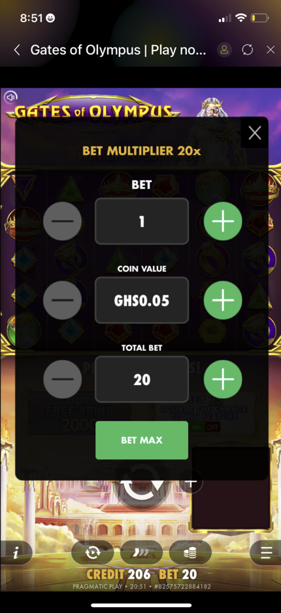Tap the green BET MAX button
281x613 pixels.
click(142, 440)
